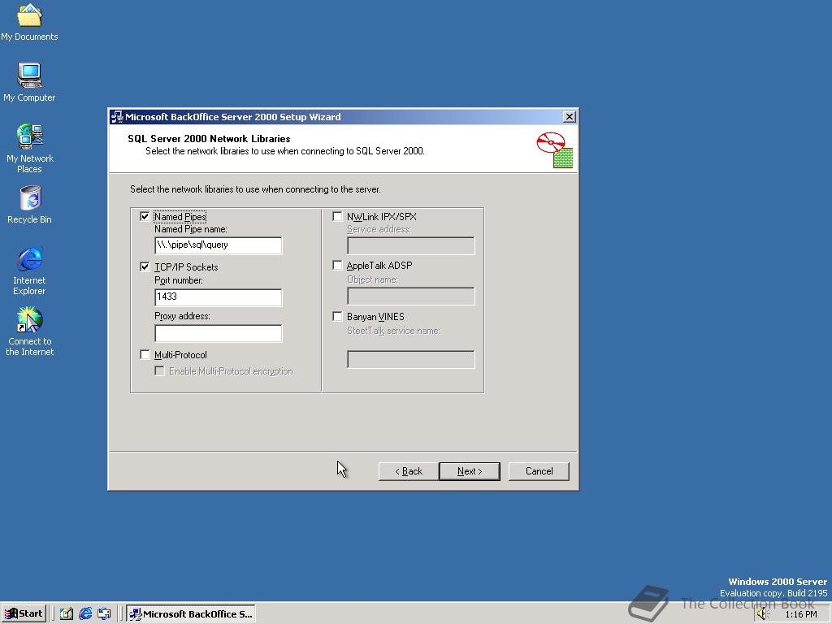Go back with the Back button
Image resolution: width=832 pixels, height=624 pixels.
[409, 471]
